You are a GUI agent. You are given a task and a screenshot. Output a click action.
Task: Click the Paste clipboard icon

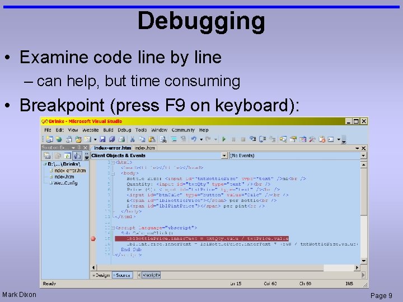[x=152, y=139]
